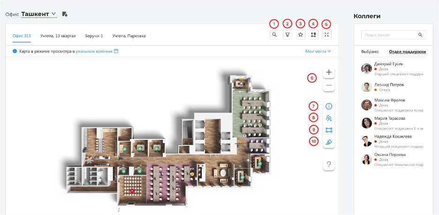Click the blue info circle tool

click(x=329, y=107)
